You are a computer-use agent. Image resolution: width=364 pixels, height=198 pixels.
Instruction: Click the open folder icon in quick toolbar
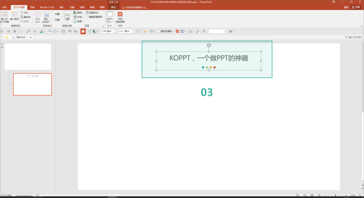tap(145, 31)
